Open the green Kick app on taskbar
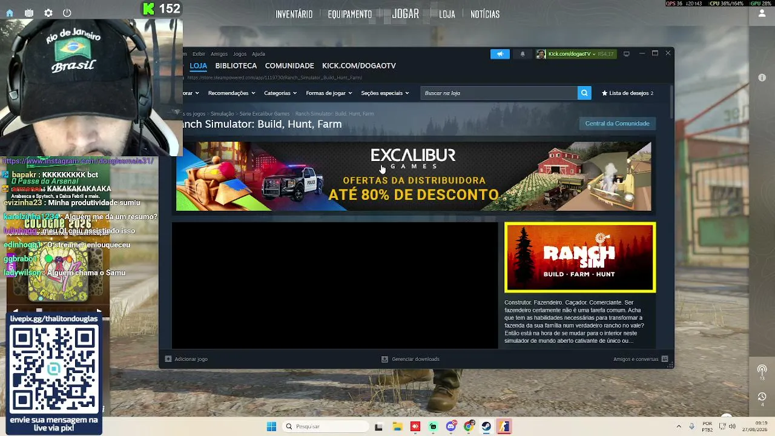 (433, 426)
